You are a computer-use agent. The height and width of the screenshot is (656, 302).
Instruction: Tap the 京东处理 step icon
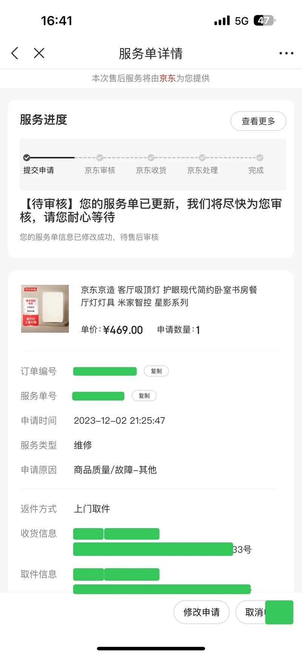click(x=202, y=157)
